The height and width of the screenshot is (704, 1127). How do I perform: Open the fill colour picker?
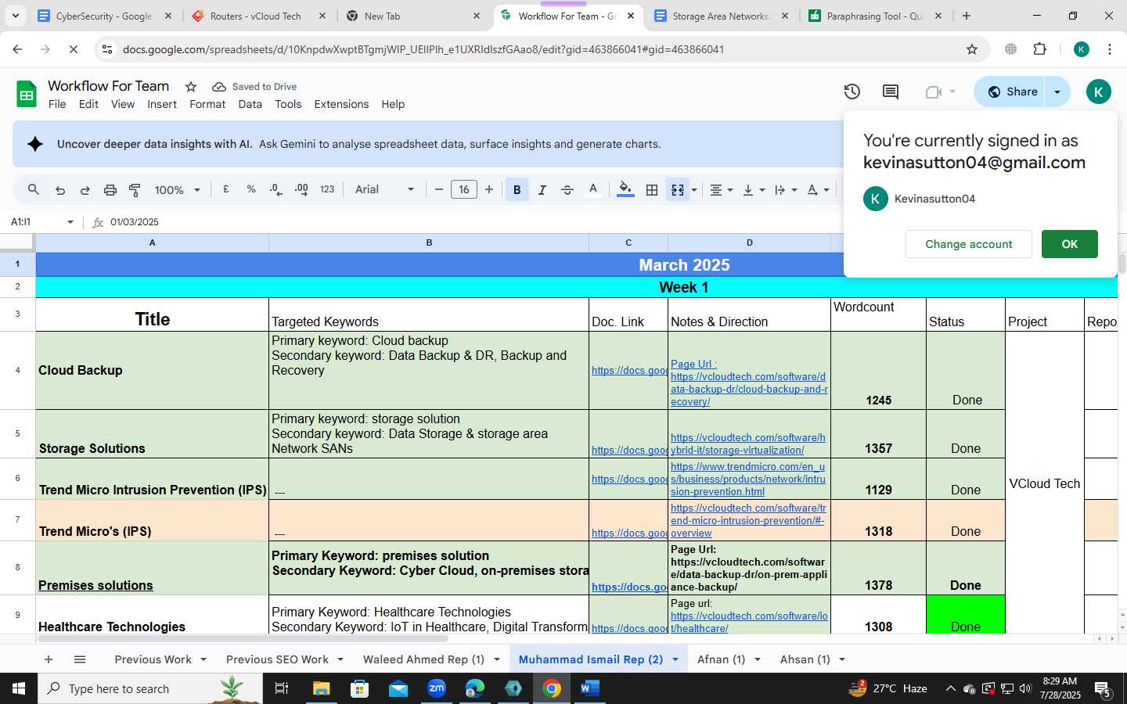pos(625,189)
